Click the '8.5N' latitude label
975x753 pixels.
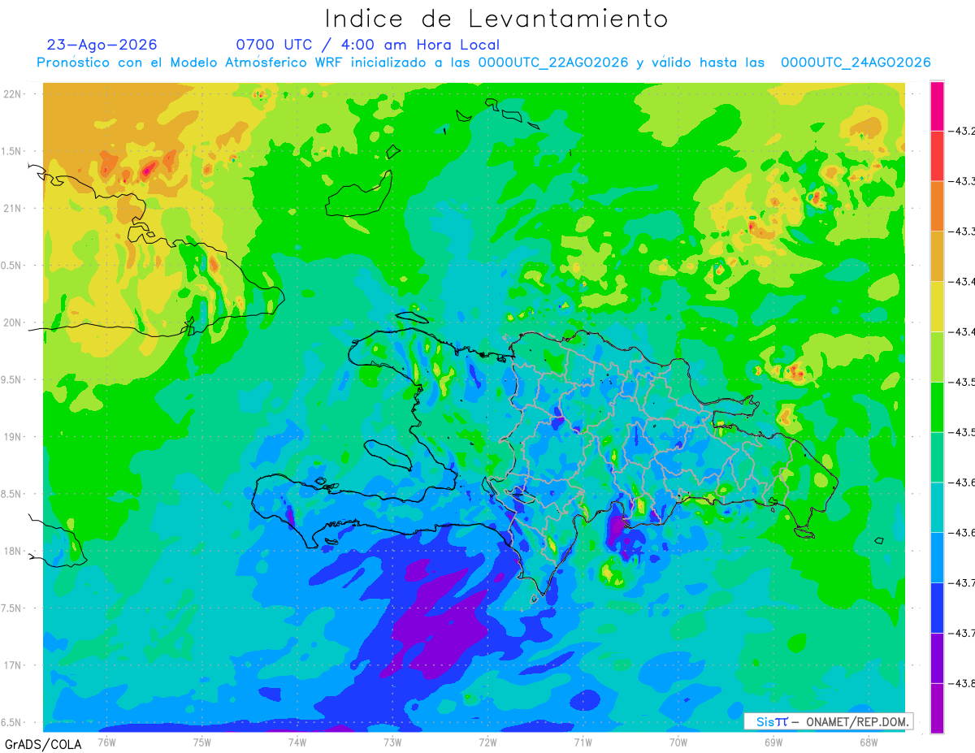(12, 494)
